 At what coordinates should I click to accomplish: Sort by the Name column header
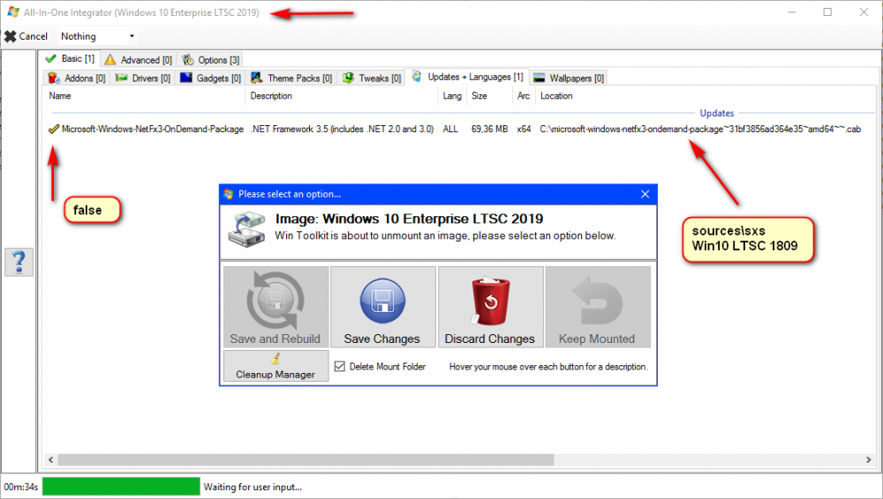[x=144, y=96]
